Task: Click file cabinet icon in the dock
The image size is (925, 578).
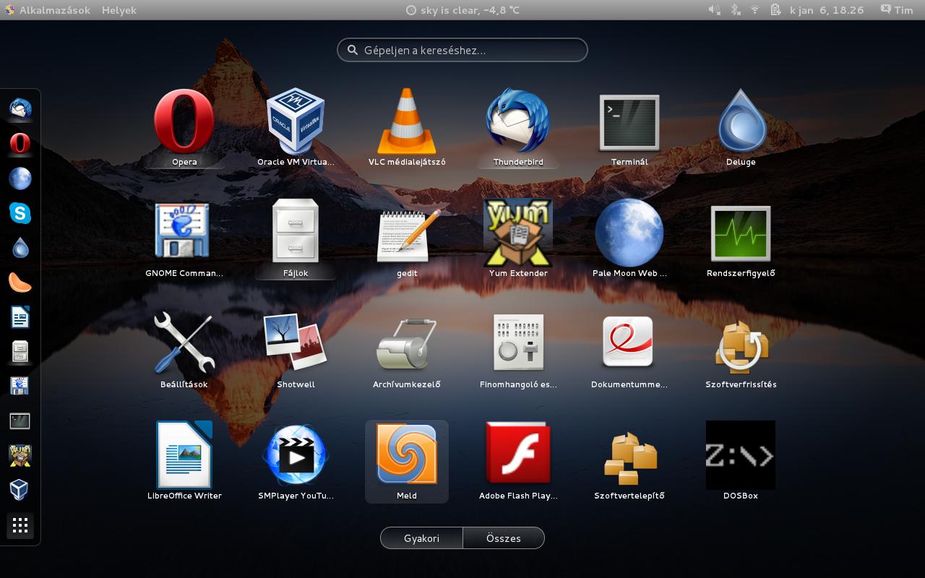Action: coord(20,352)
